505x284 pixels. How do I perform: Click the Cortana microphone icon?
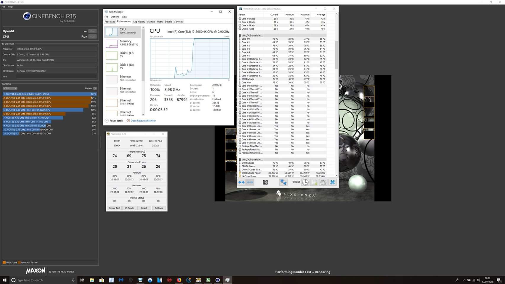(x=73, y=280)
